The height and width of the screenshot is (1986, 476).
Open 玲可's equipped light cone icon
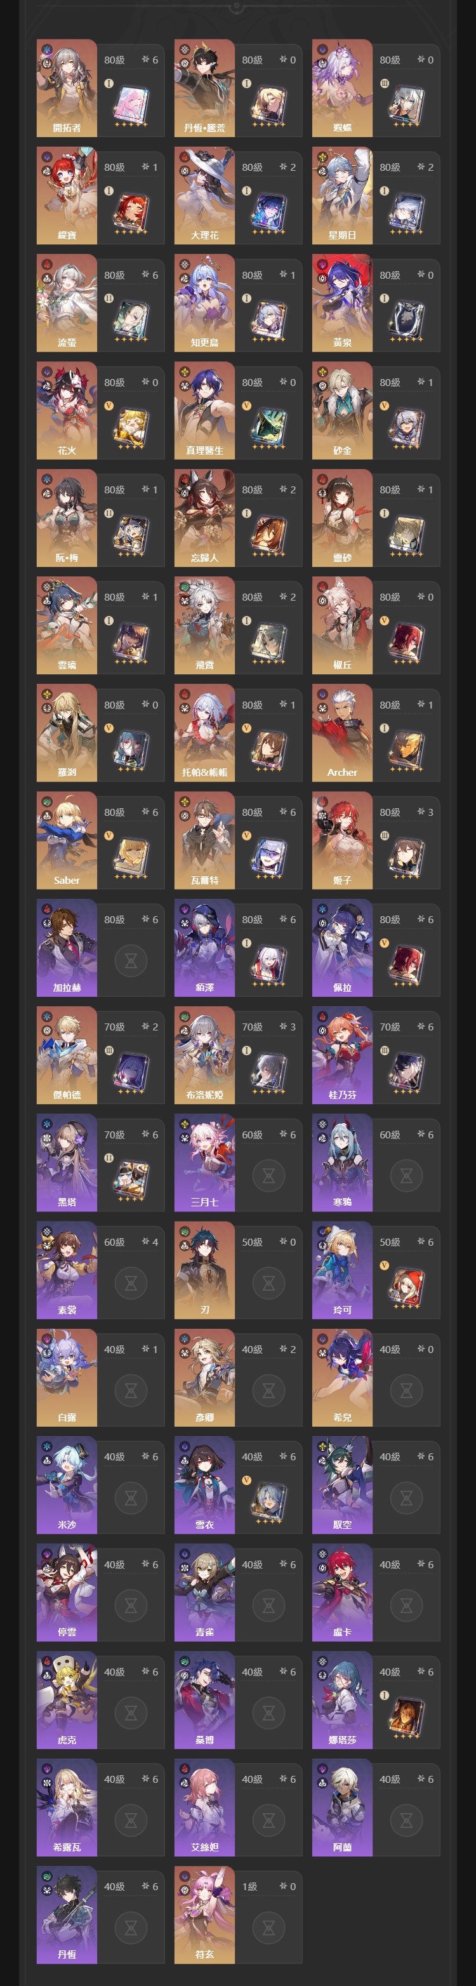coord(406,1288)
